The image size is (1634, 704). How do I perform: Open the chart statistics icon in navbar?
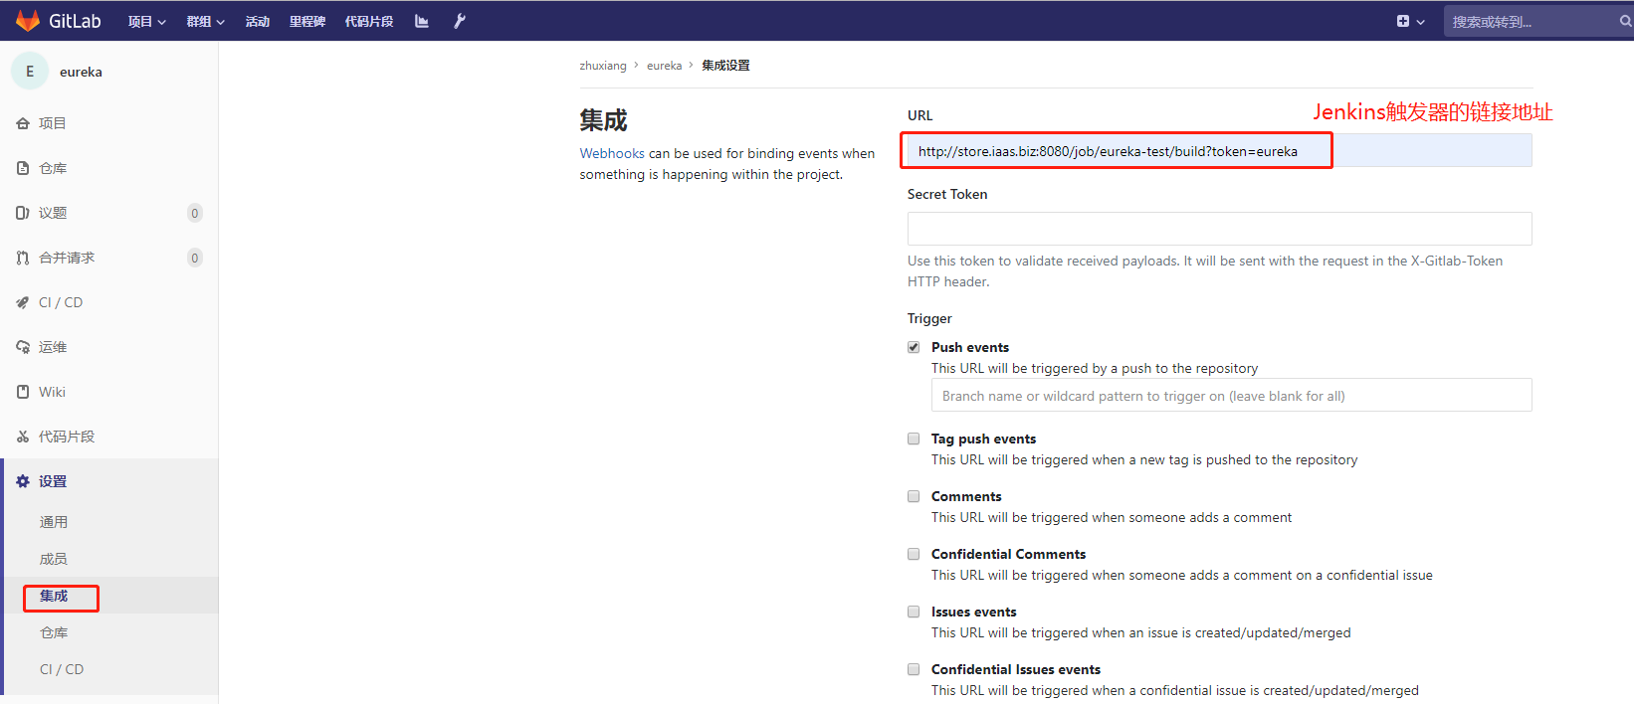422,21
